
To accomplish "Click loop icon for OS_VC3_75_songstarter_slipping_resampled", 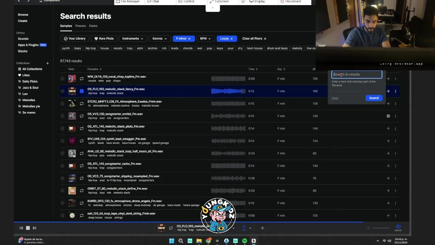I will (82, 178).
